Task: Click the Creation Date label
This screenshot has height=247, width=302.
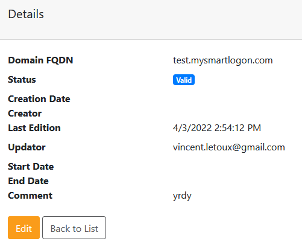Action: [39, 99]
